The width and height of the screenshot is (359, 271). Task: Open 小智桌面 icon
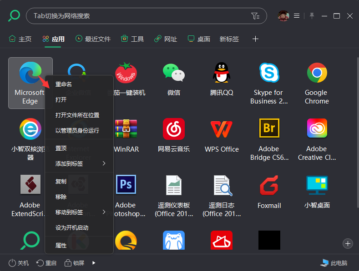coord(317,185)
